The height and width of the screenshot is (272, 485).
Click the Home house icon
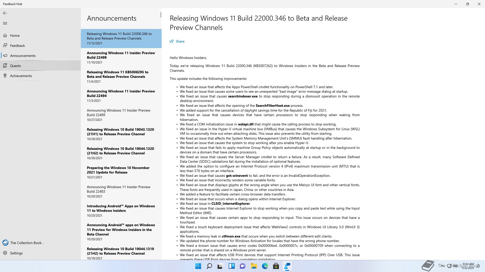click(x=5, y=36)
